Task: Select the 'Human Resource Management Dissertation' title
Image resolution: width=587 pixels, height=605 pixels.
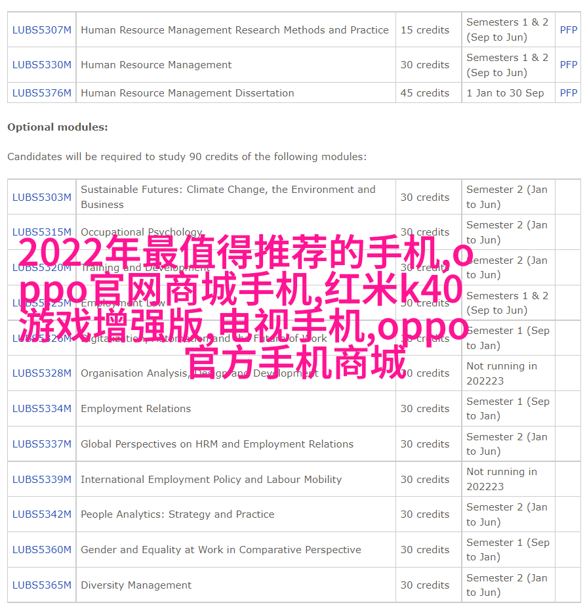Action: [188, 93]
